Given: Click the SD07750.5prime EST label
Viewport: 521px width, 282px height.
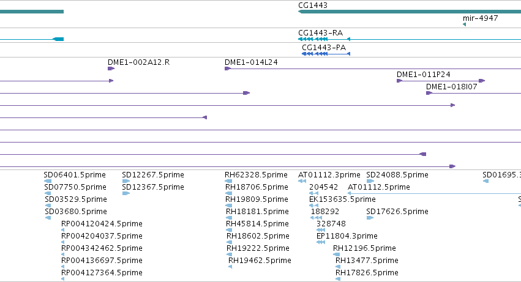Looking at the screenshot, I should pos(75,187).
